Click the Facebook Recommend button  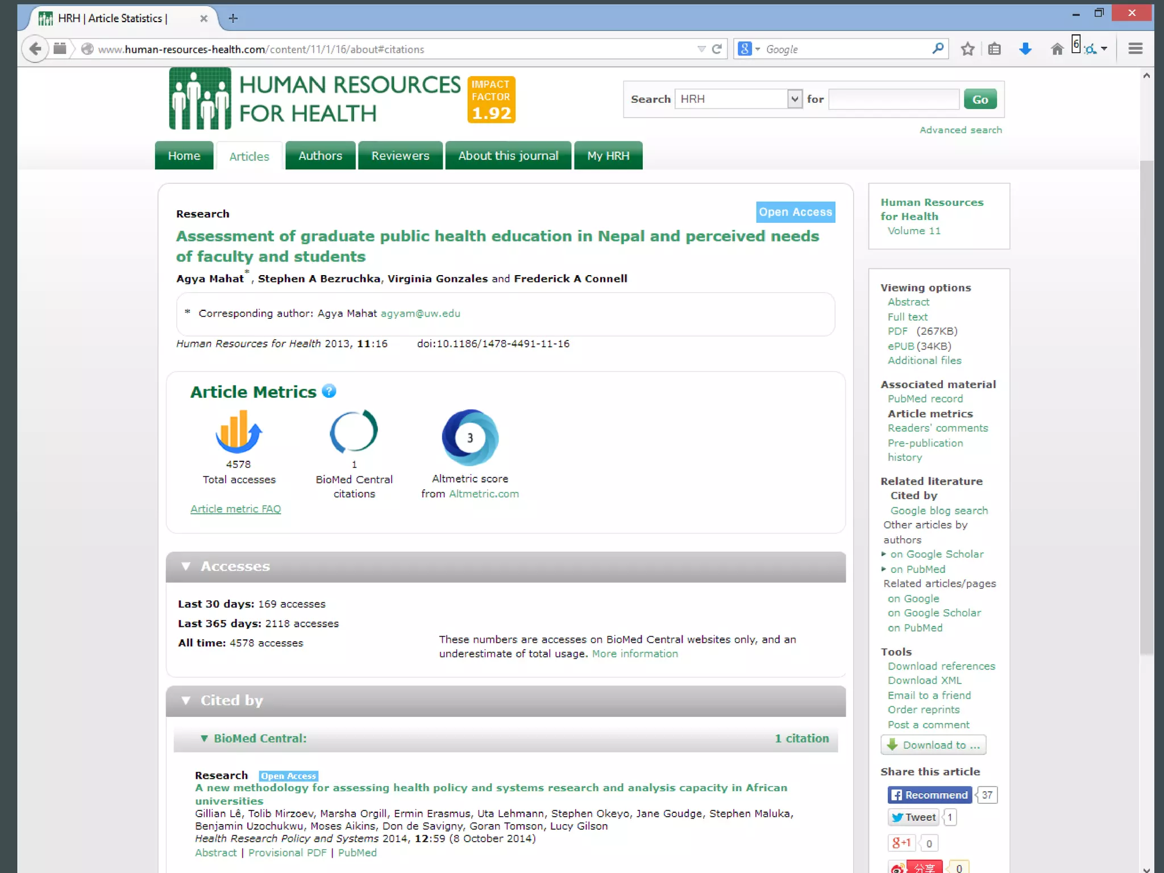tap(929, 795)
